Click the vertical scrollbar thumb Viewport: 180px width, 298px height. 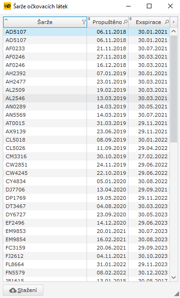point(174,89)
